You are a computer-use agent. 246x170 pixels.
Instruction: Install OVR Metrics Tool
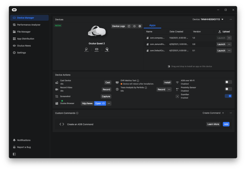[167, 82]
